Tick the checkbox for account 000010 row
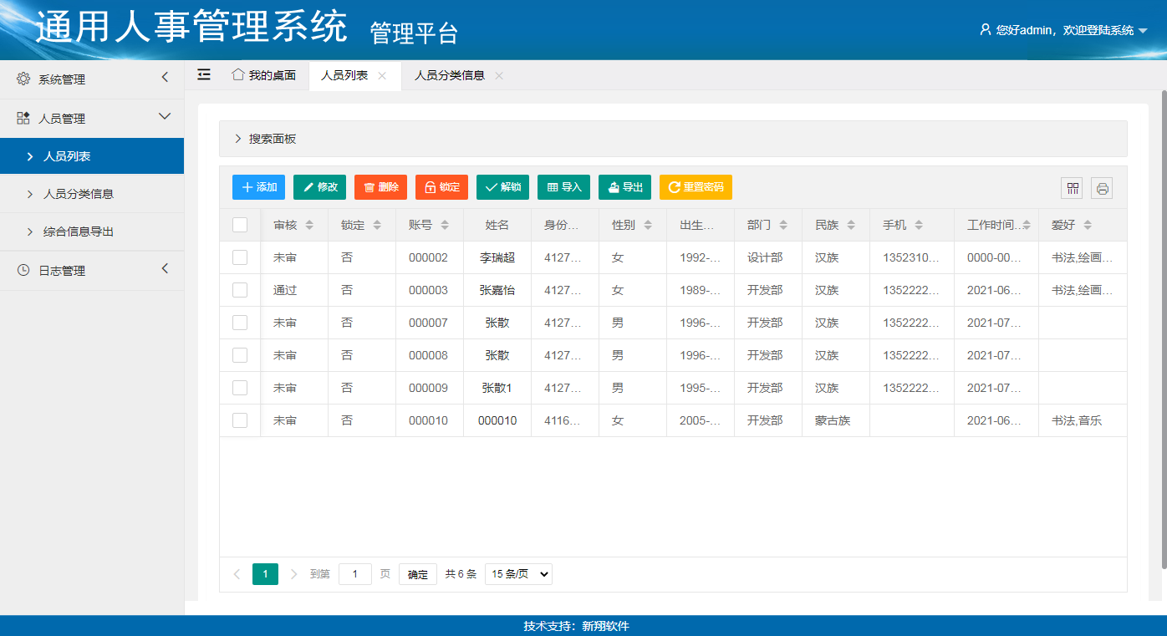Screen dimensions: 1167x636 tap(240, 420)
